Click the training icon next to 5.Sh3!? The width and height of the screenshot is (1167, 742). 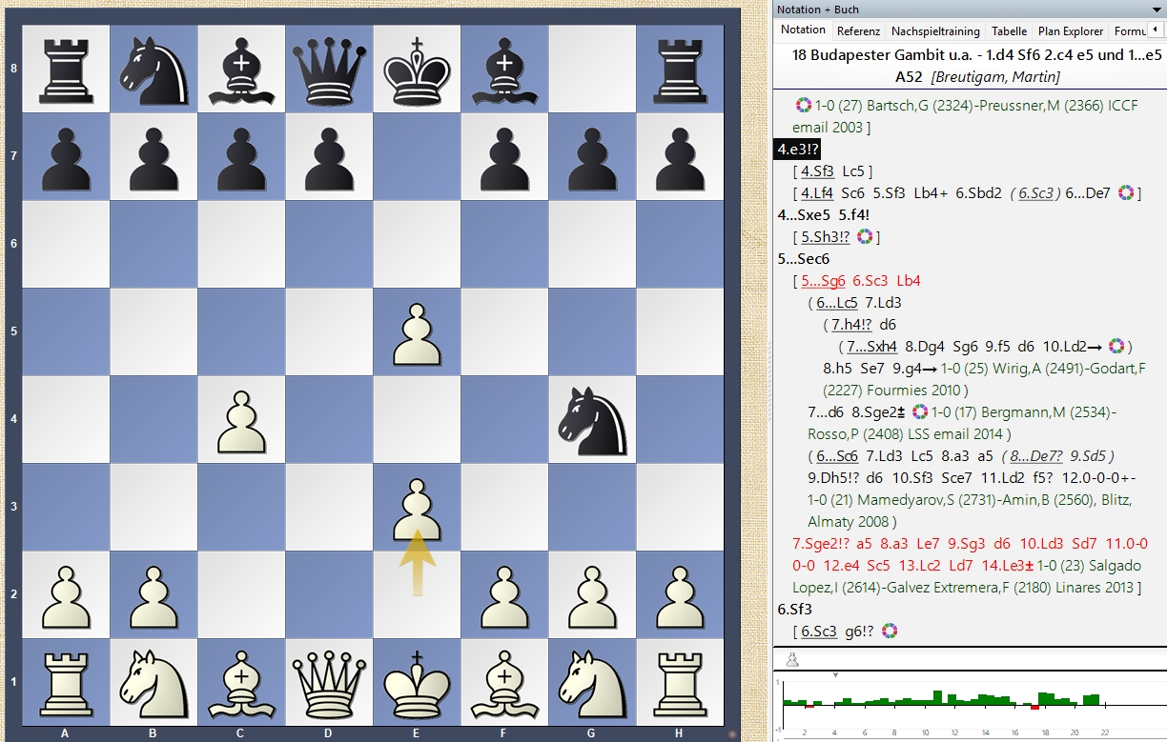865,237
